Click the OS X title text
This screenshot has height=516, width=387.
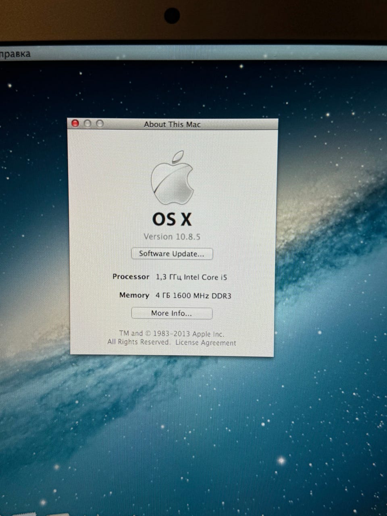pos(172,219)
